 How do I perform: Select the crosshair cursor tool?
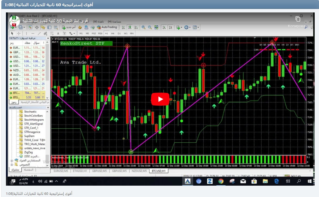pyautogui.click(x=19, y=34)
